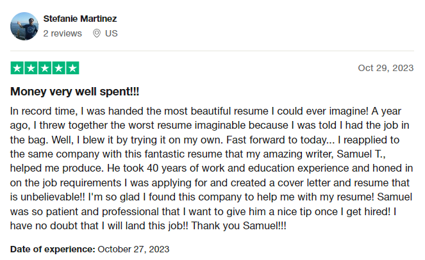Screen dimensions: 425x260
Task: Click the October 27, 2023 experience date
Action: pos(133,249)
